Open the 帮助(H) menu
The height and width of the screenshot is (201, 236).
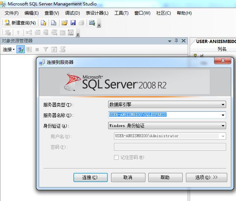point(184,13)
